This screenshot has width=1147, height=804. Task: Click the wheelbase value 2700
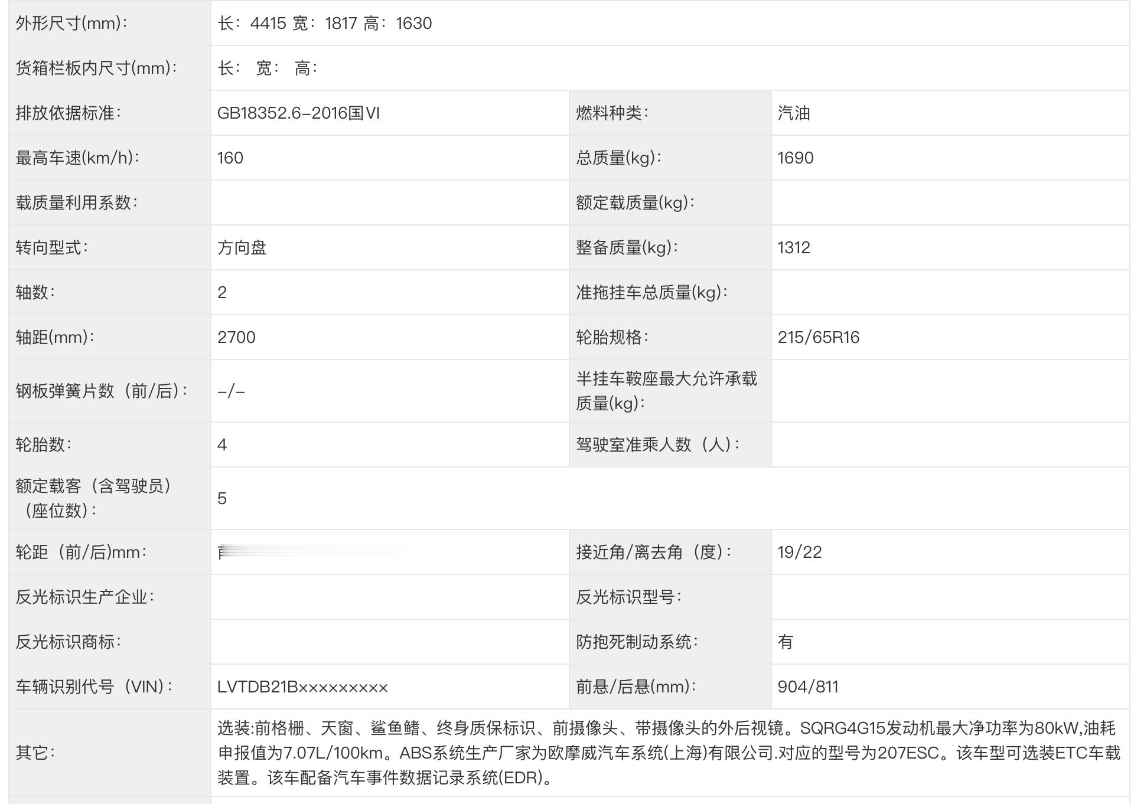[236, 338]
